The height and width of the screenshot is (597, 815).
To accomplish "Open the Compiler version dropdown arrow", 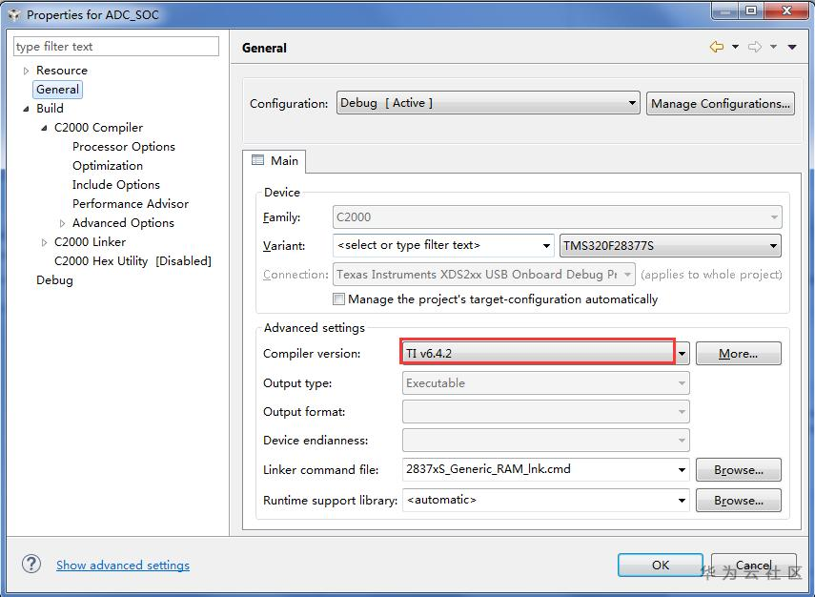I will pos(683,354).
